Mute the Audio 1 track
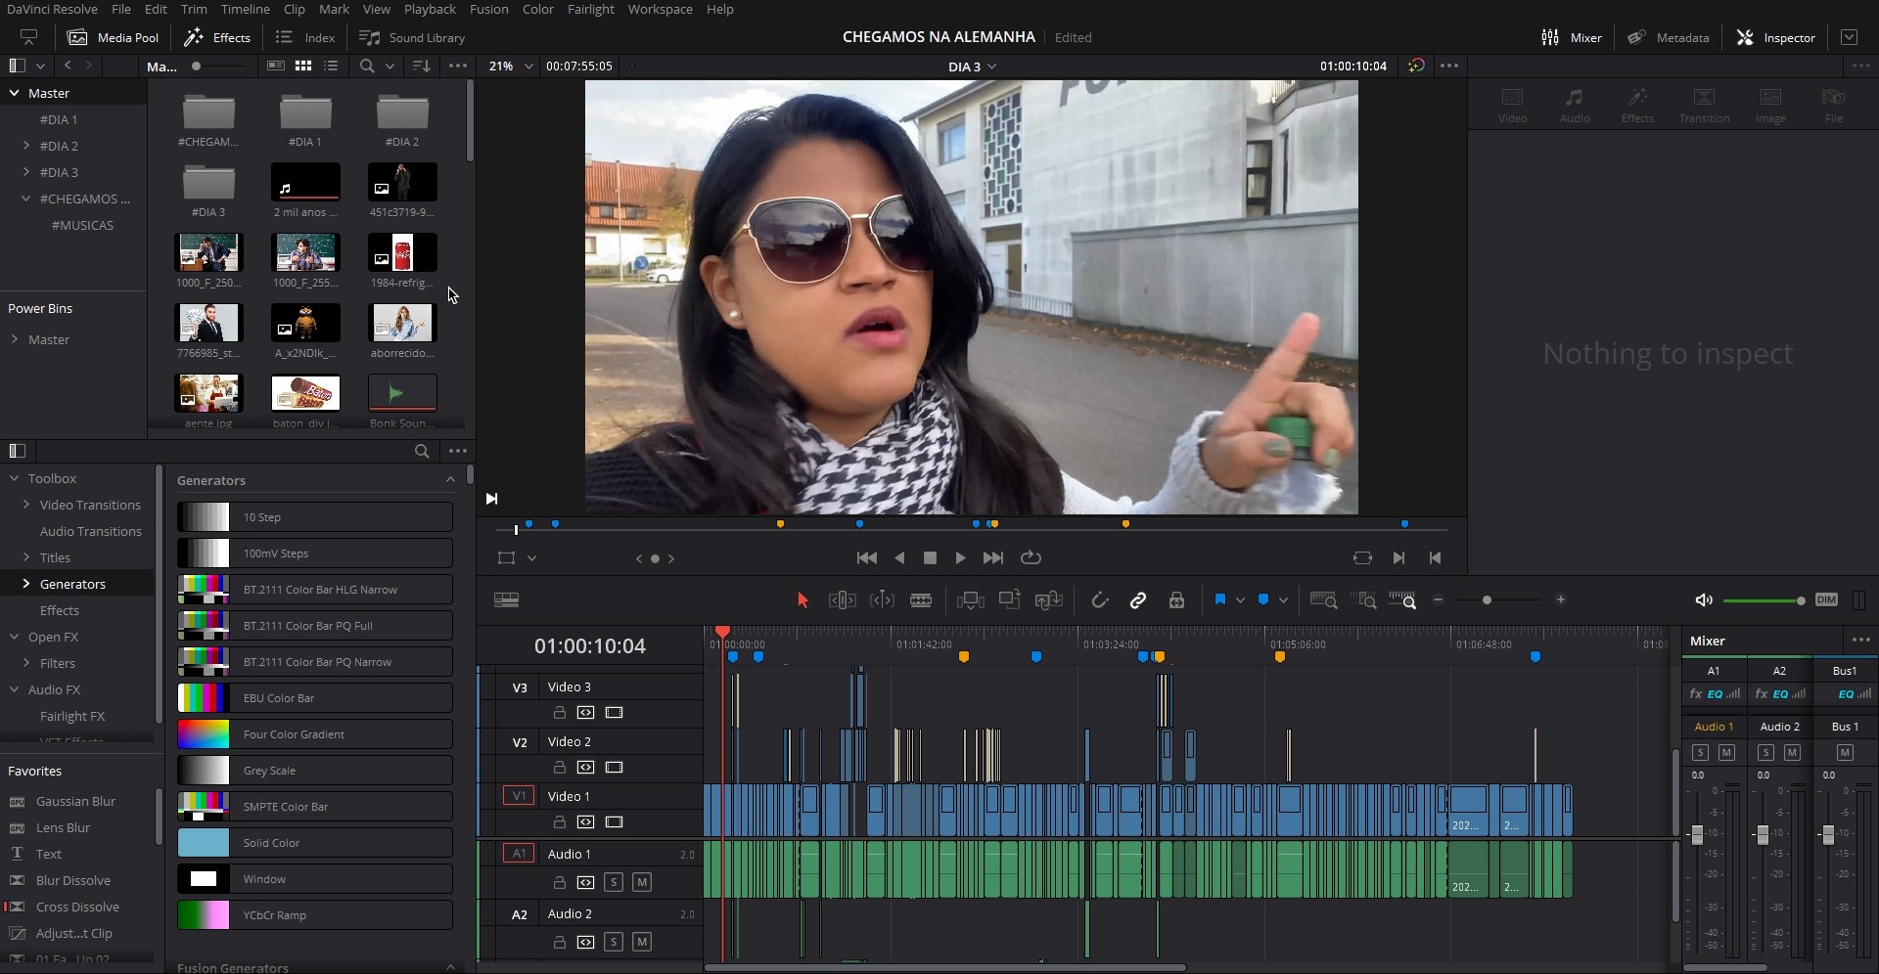 pyautogui.click(x=642, y=882)
